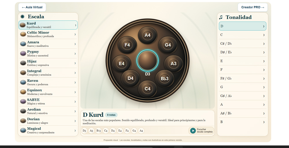Viewport: 289px width, 148px height.
Task: Open the Kurd row chevron
Action: point(75,25)
